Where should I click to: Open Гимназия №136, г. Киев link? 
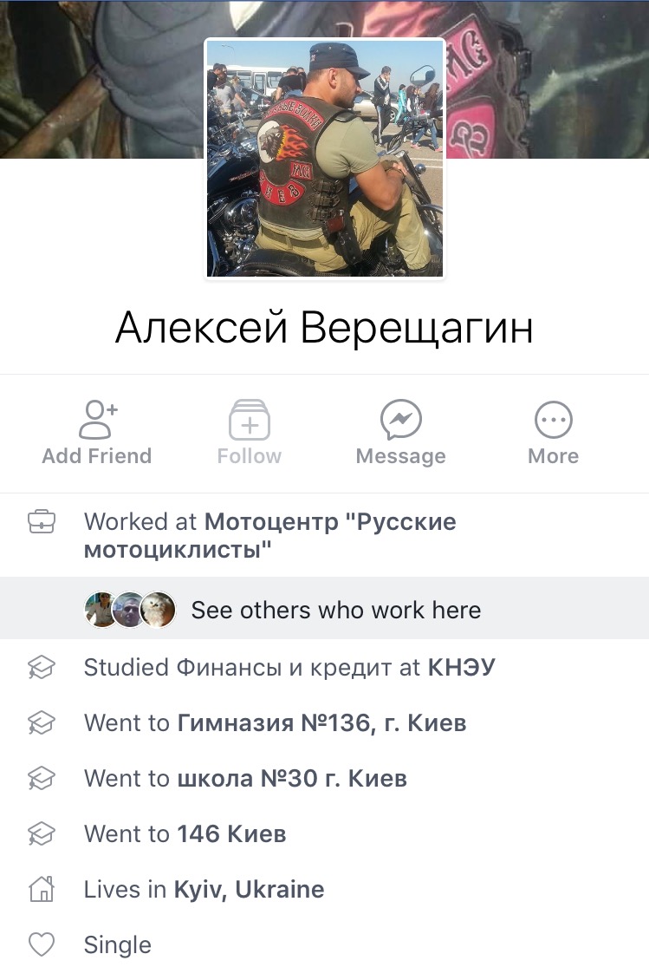point(321,722)
